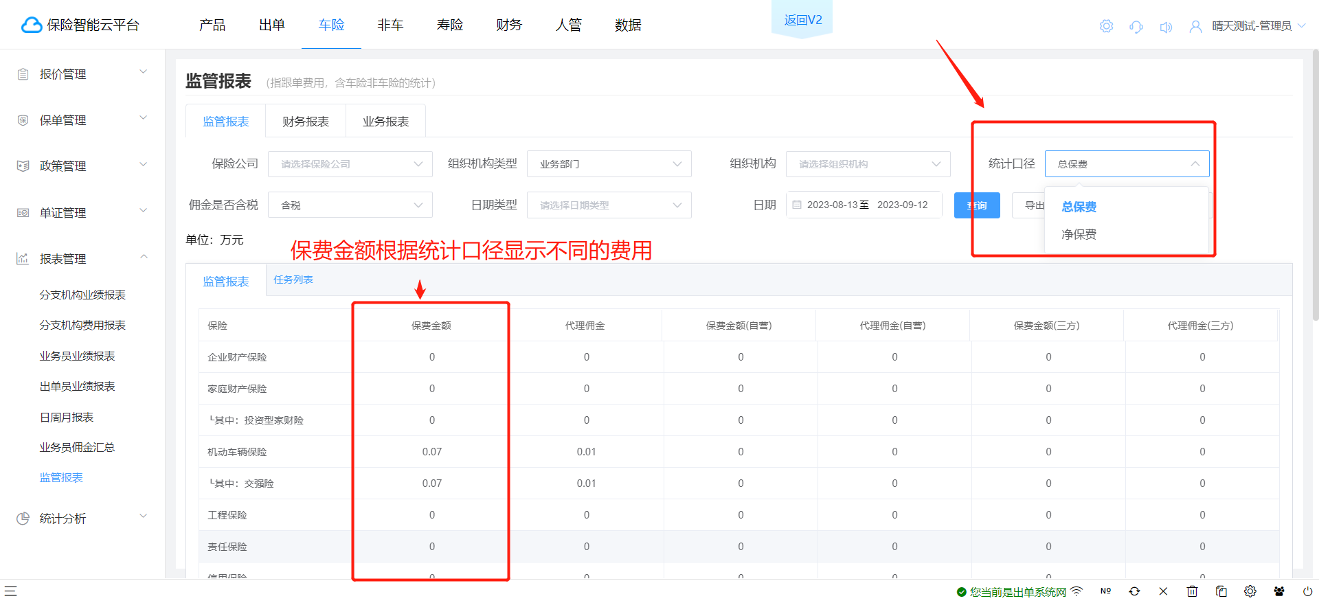Screen dimensions: 1319x603
Task: Click the 统计分析 pie chart icon
Action: click(23, 519)
